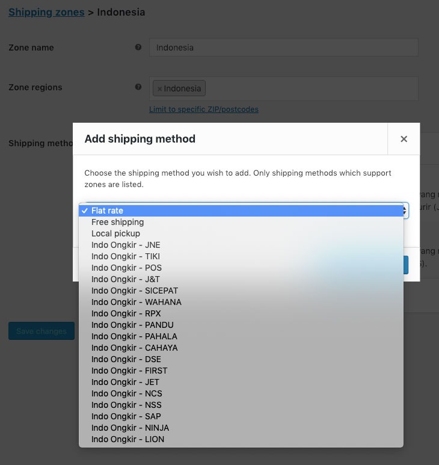Open the Shipping zones breadcrumb link
The height and width of the screenshot is (465, 439).
coord(46,12)
